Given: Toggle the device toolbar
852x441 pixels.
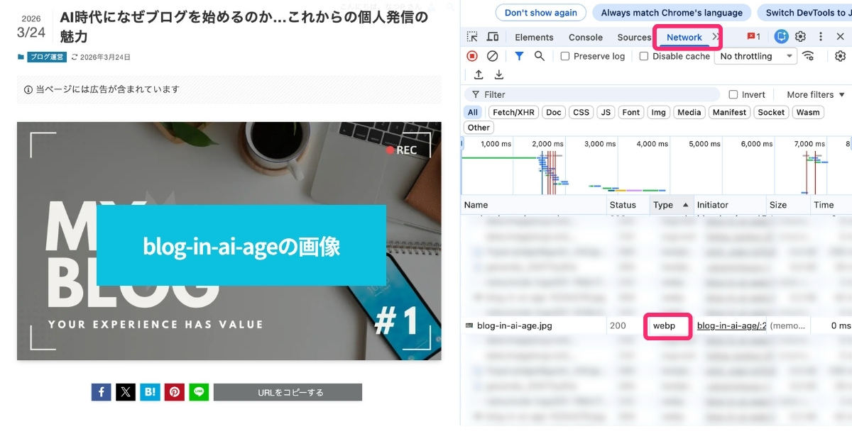Looking at the screenshot, I should point(492,36).
